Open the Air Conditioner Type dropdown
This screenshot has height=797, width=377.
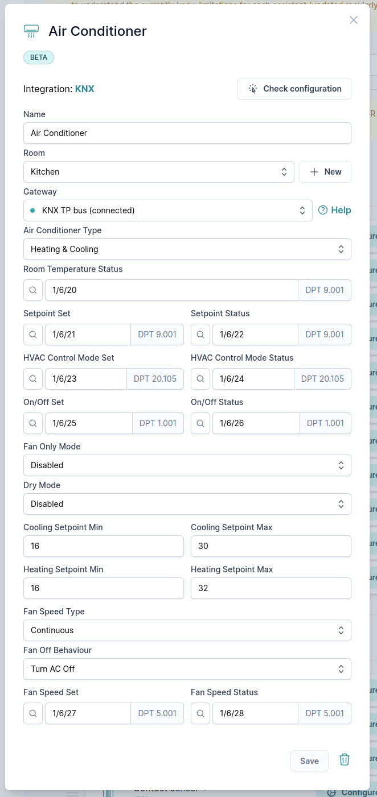pyautogui.click(x=187, y=249)
